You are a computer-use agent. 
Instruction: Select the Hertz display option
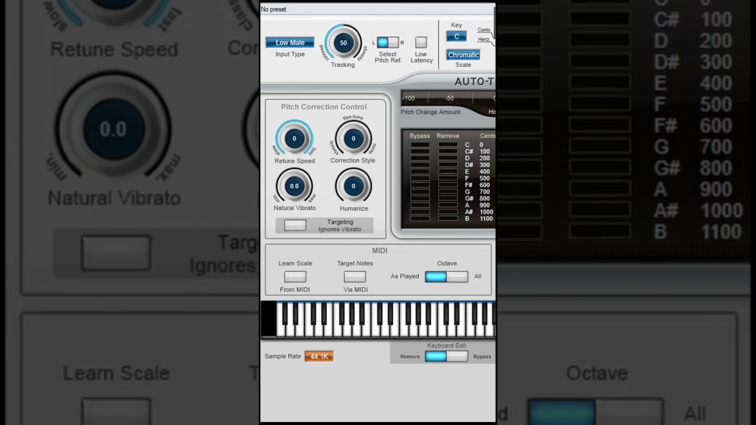pyautogui.click(x=484, y=40)
